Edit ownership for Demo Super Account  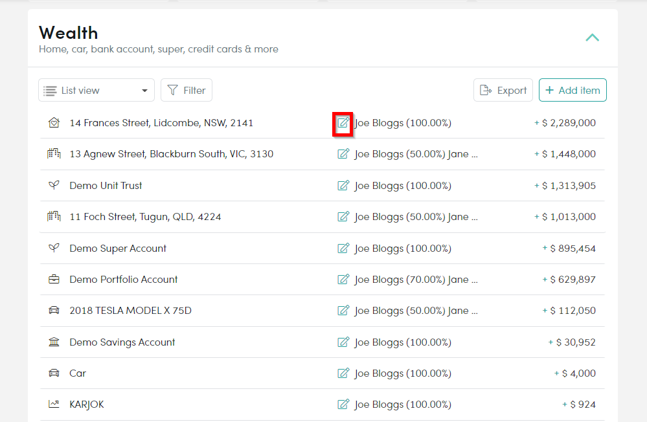point(343,248)
